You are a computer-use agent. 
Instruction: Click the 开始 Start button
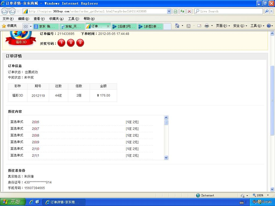click(13, 202)
